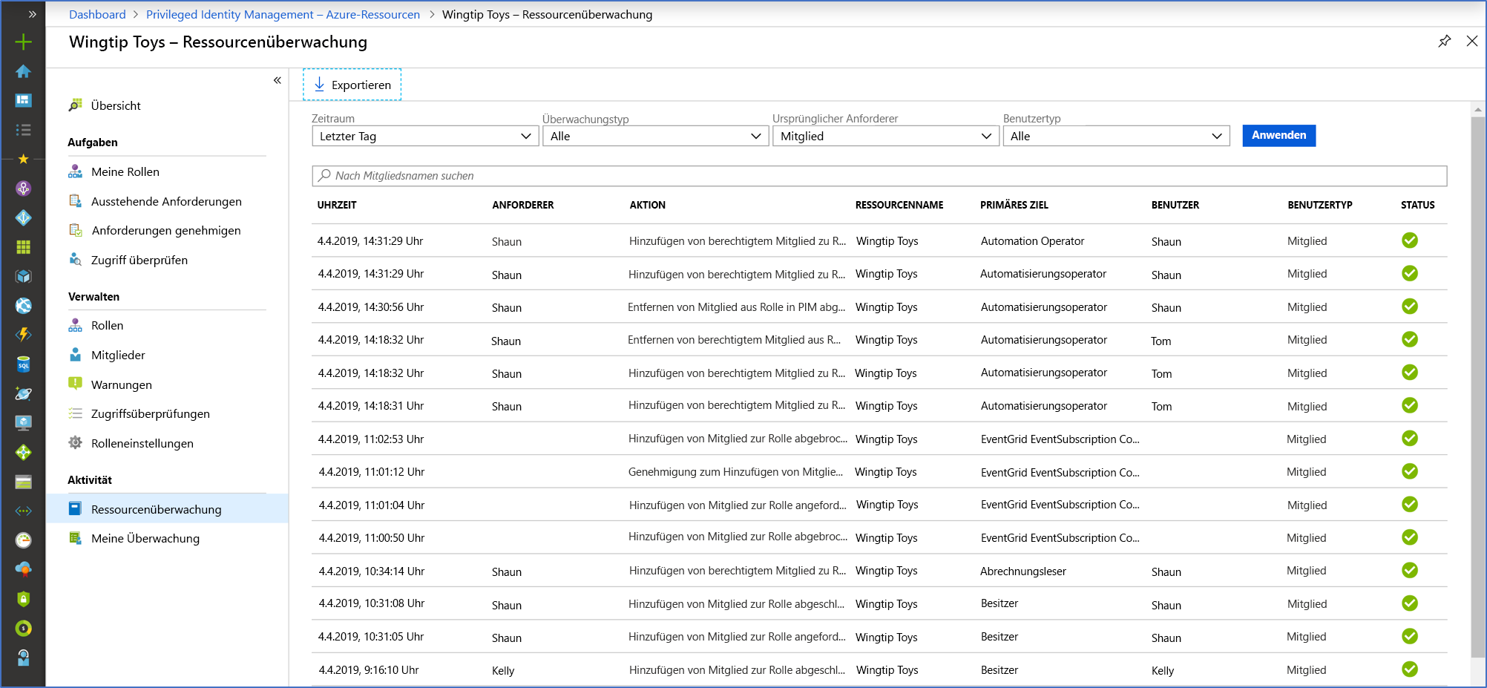
Task: Open the All services list icon
Action: [23, 130]
